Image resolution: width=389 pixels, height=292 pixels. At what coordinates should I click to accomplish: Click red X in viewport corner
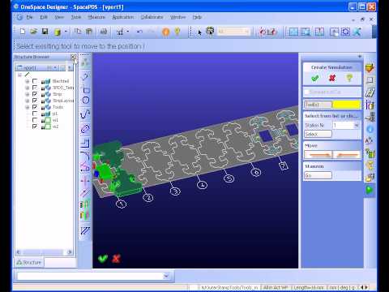coord(116,259)
